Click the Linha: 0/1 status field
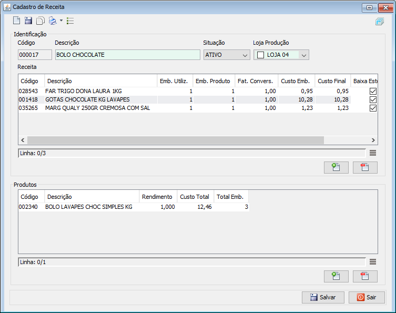The image size is (396, 313). click(x=192, y=262)
